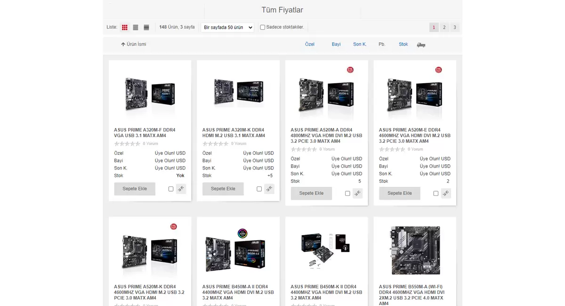Viewport: 565px width, 306px height.
Task: Open ASUS PRIME B450M-A II product link
Action: 238,292
